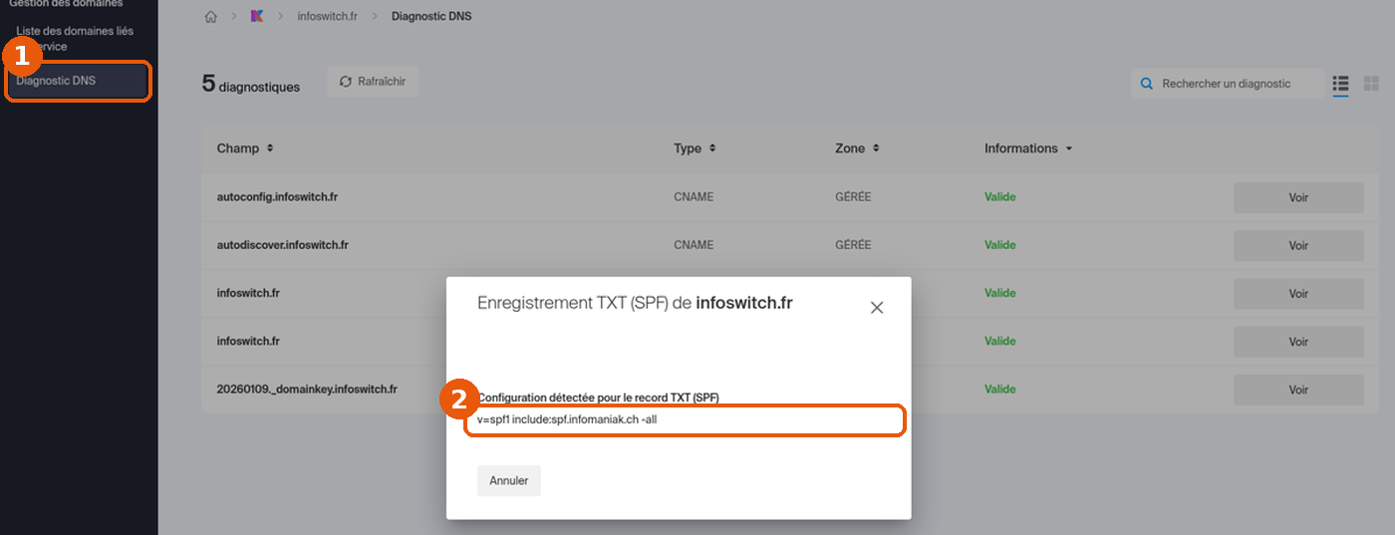Click Diagnostic DNS in the breadcrumb
Viewport: 1395px width, 535px height.
(x=431, y=17)
